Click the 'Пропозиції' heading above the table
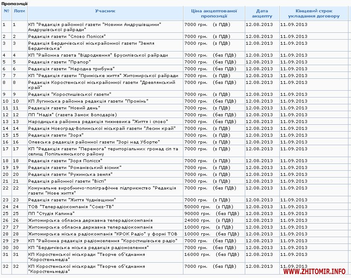This screenshot has height=278, width=351. point(15,3)
